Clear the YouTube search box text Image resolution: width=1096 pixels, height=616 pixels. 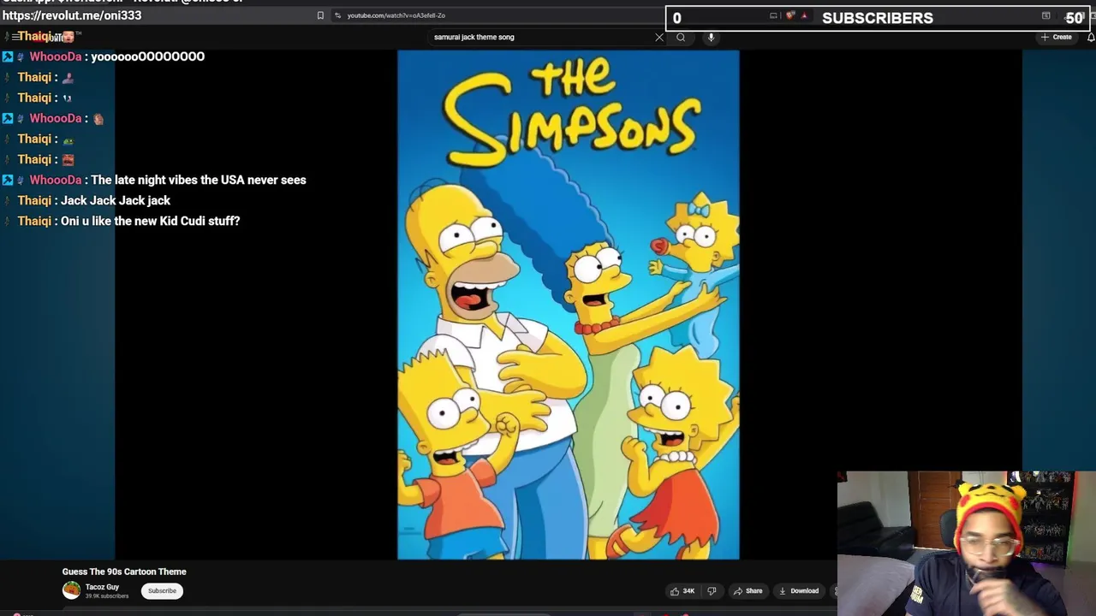coord(659,37)
